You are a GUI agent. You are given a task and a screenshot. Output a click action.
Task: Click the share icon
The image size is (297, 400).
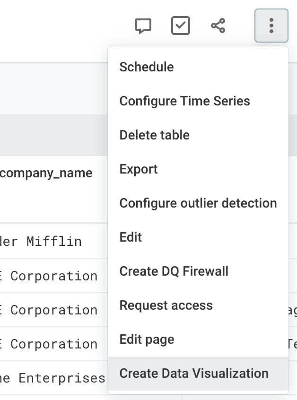(218, 26)
